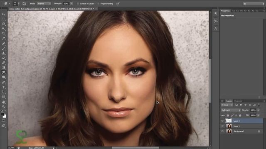This screenshot has height=149, width=266.
Task: Select the Hand tool
Action: click(x=3, y=102)
